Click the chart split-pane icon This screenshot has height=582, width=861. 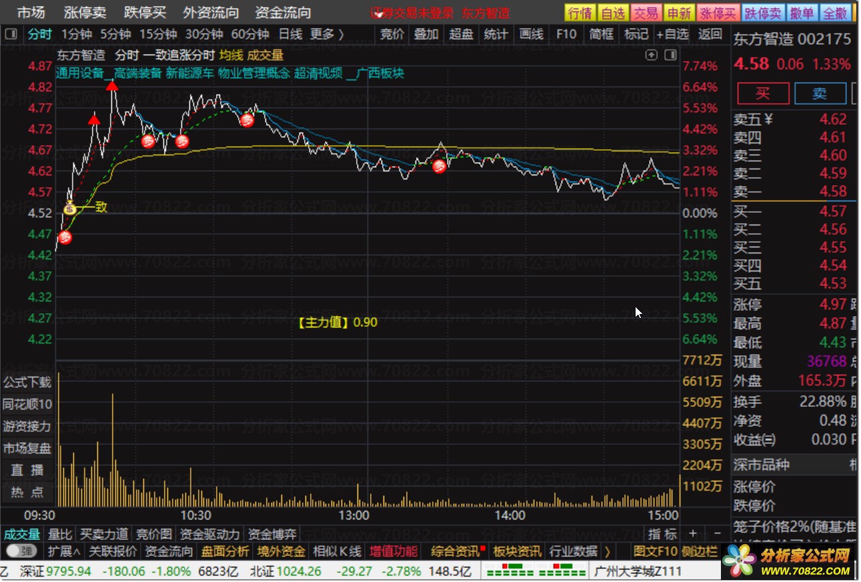pos(671,55)
